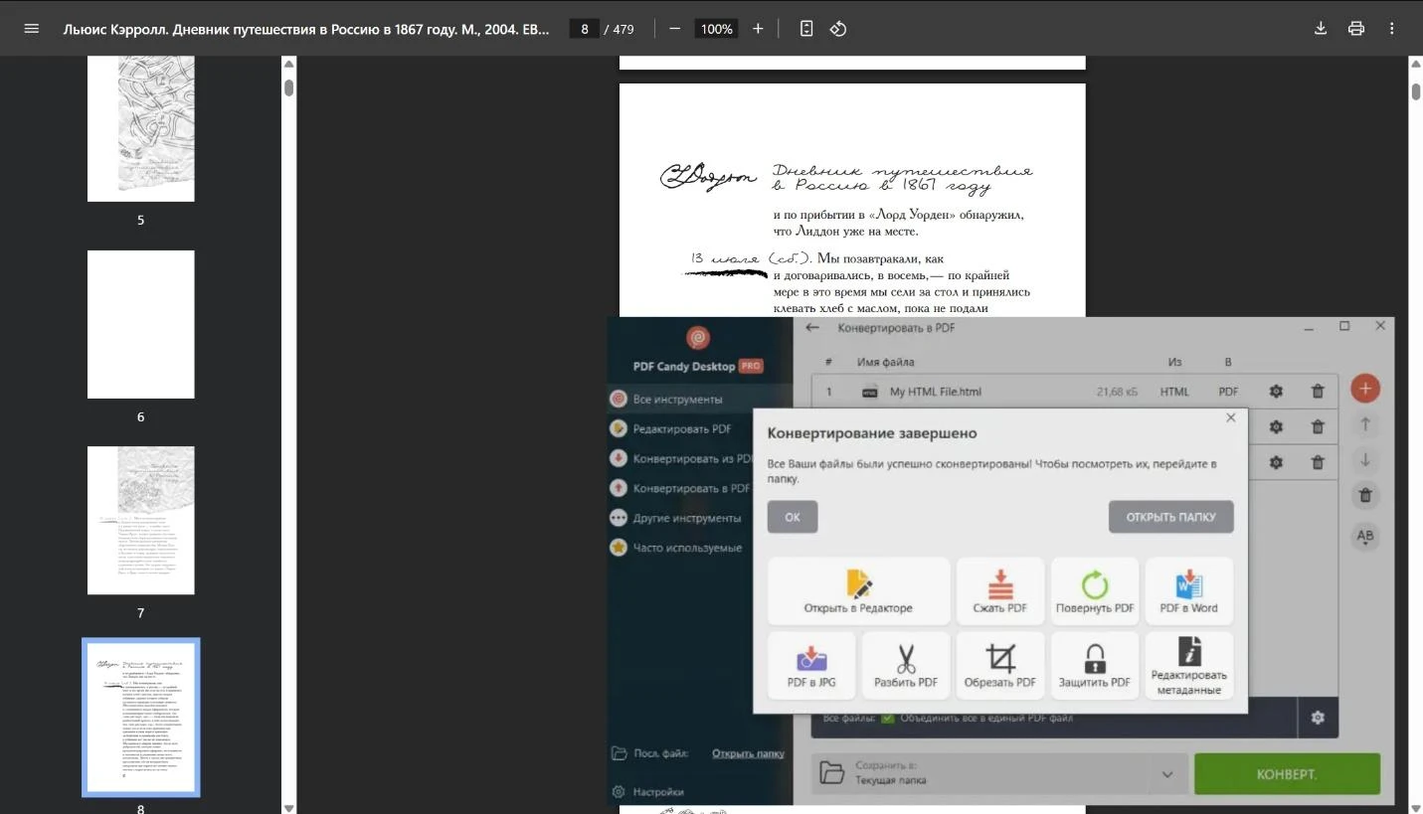This screenshot has width=1423, height=814.
Task: Choose the Разбить PDF scissors tile
Action: pos(906,666)
